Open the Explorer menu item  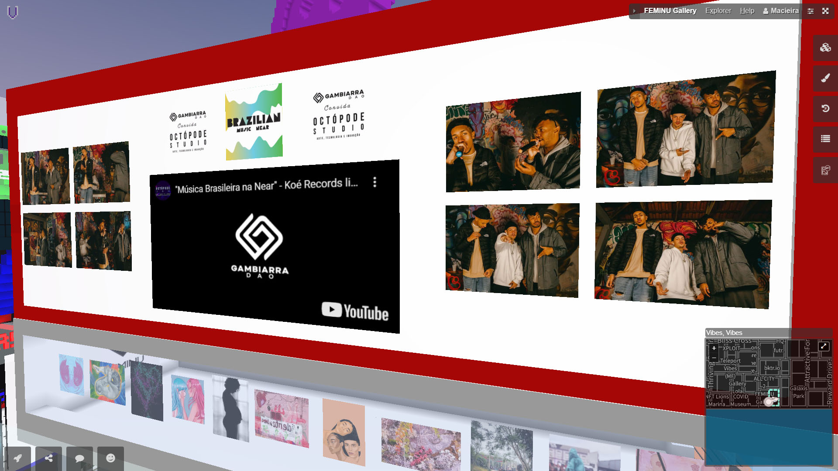pos(718,11)
